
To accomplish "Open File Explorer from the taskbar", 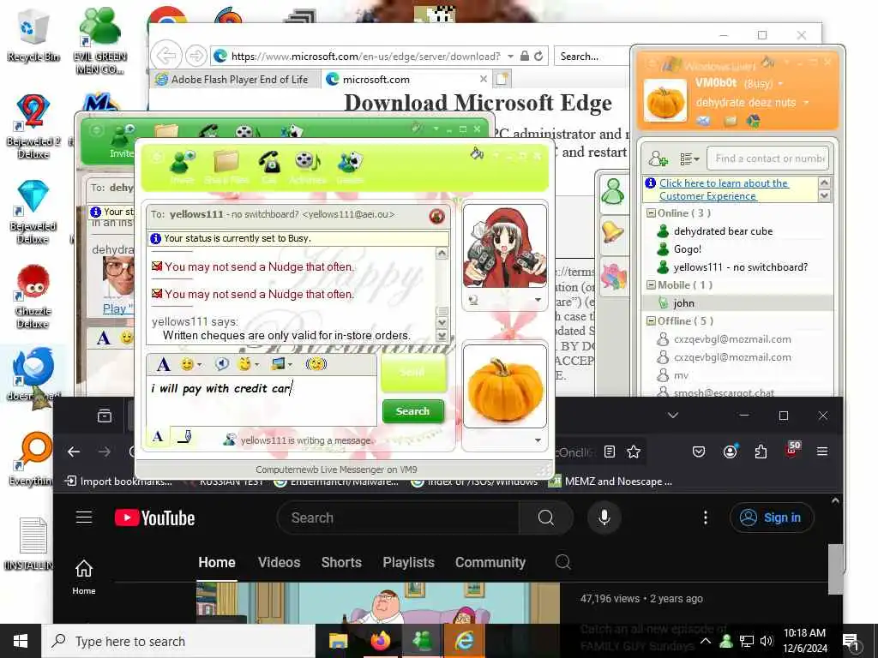I will (338, 641).
